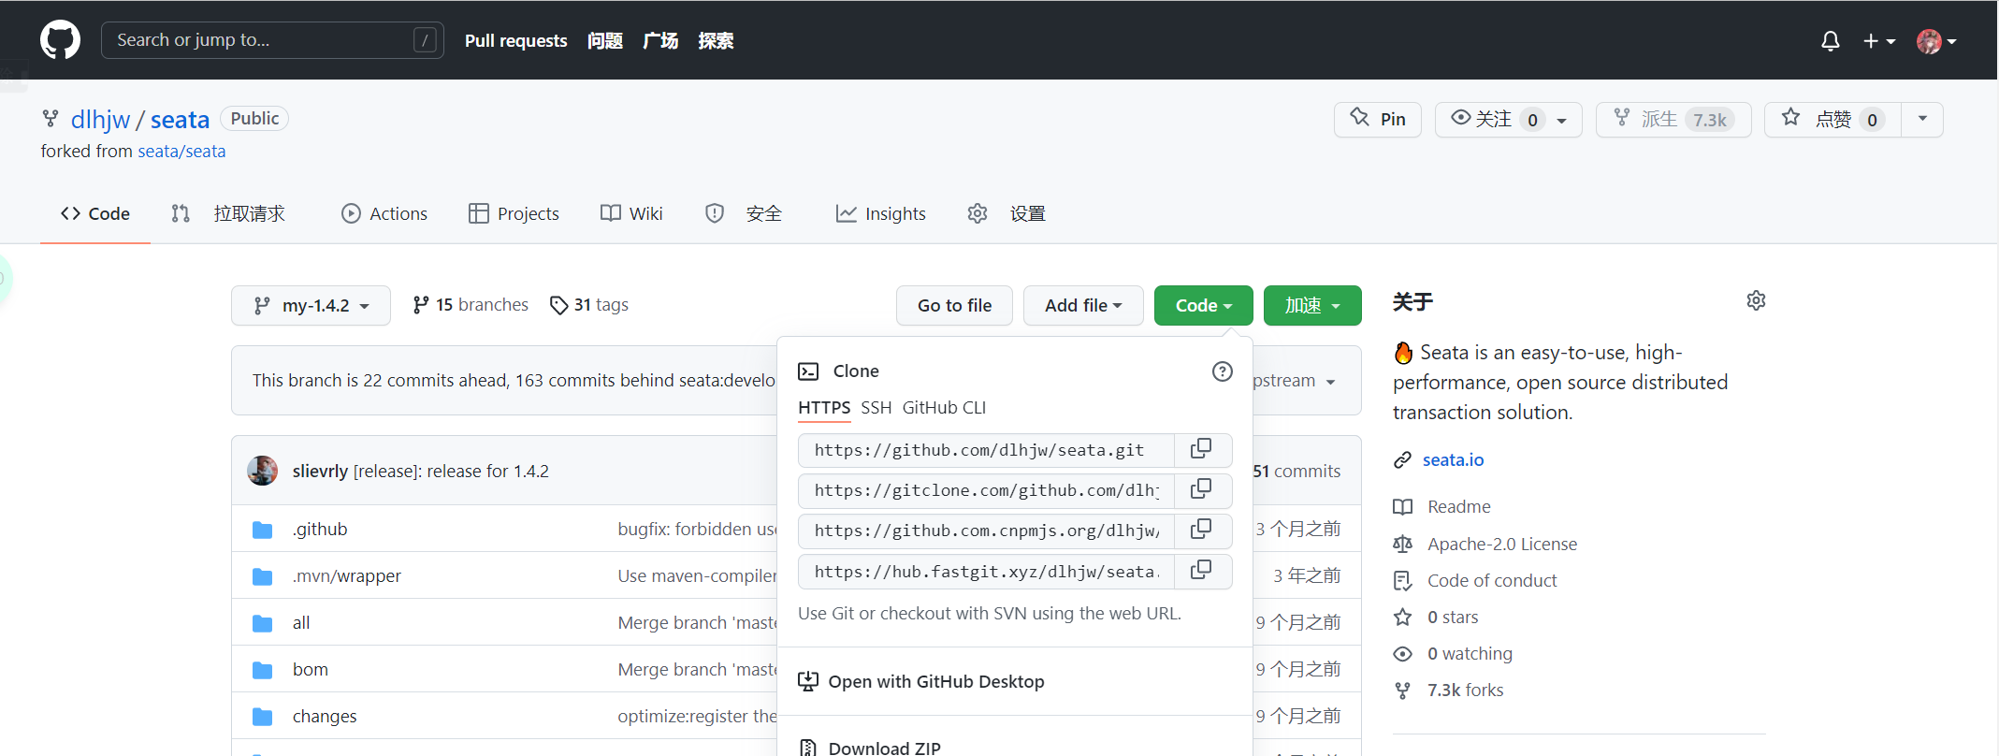Viewport: 1999px width, 756px height.
Task: Click the slievrly author avatar
Action: point(263,471)
